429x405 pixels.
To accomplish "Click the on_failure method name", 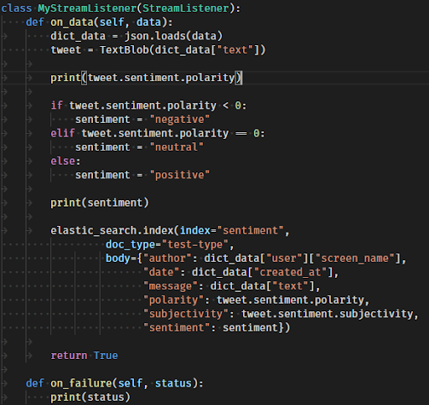I will tap(81, 383).
